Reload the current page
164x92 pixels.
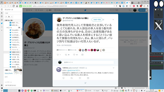[x=14, y=6]
